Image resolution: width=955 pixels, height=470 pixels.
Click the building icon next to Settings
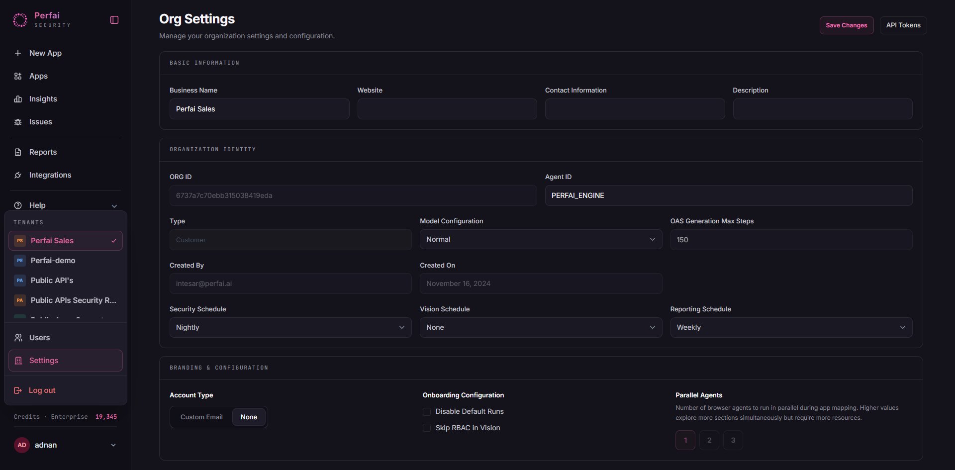coord(18,361)
